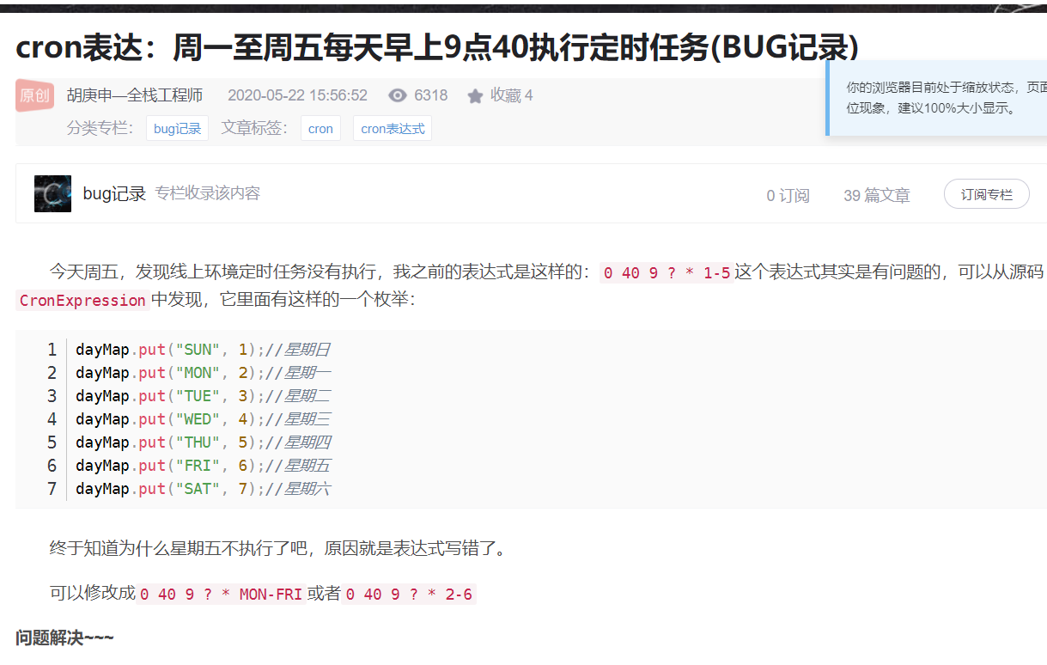Open the bug记录 column page
Screen dimensions: 1047x665
(x=115, y=192)
